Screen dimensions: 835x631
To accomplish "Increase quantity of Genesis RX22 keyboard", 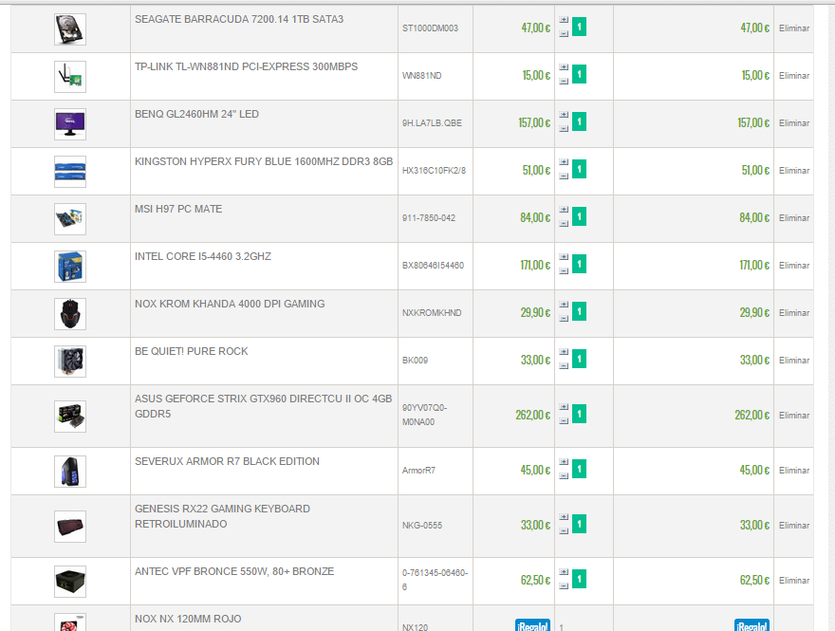I will (564, 517).
